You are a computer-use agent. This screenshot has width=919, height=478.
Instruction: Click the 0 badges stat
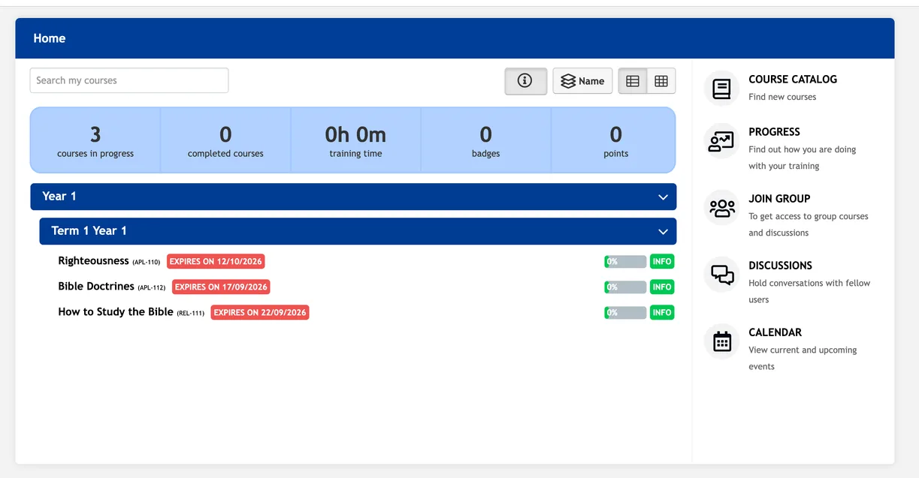pyautogui.click(x=485, y=140)
